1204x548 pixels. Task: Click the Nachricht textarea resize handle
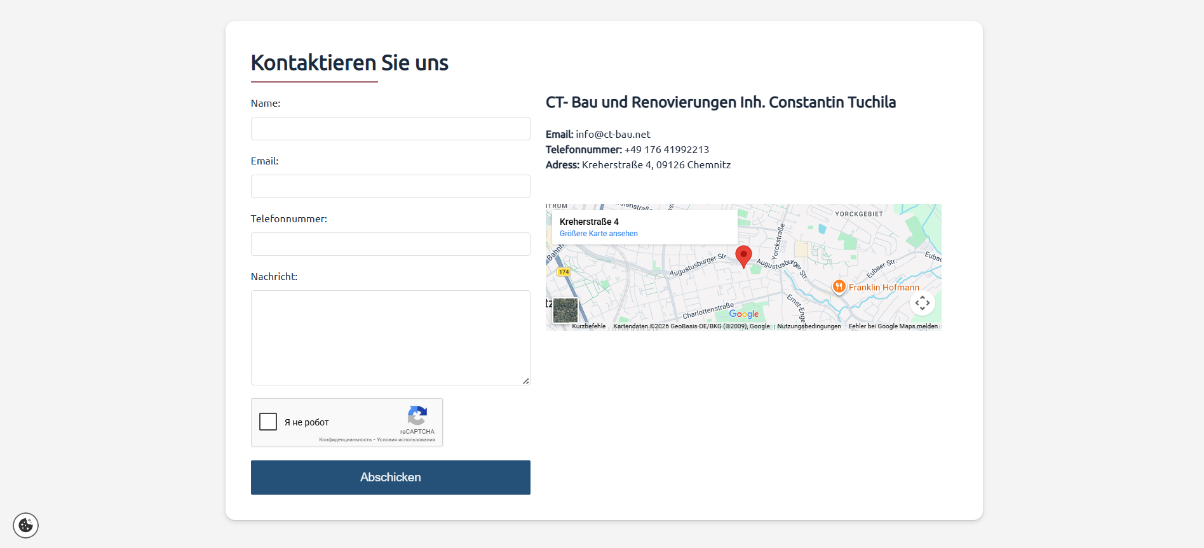point(525,381)
